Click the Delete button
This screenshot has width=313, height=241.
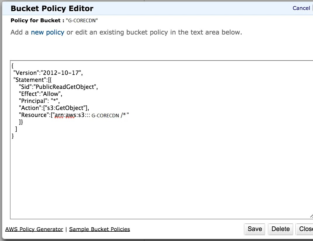coord(280,229)
